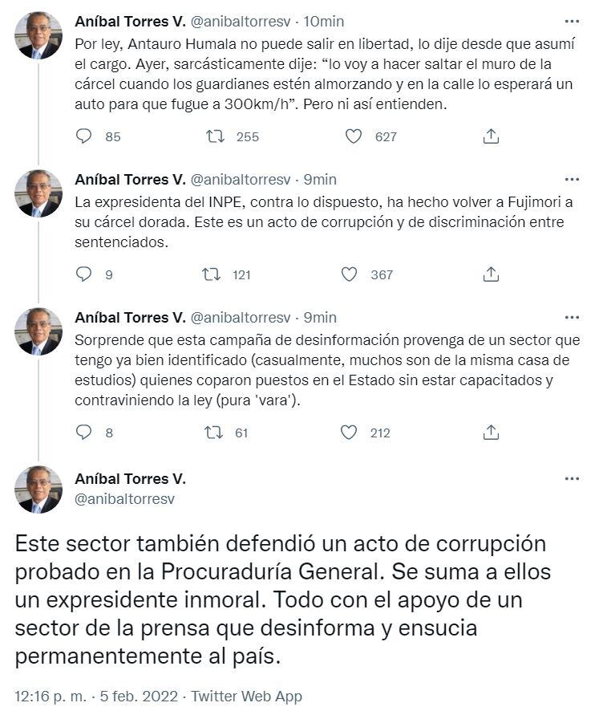Screen dimensions: 595x719
Task: Share the tweet about the INPE expresidenta
Action: [x=489, y=274]
